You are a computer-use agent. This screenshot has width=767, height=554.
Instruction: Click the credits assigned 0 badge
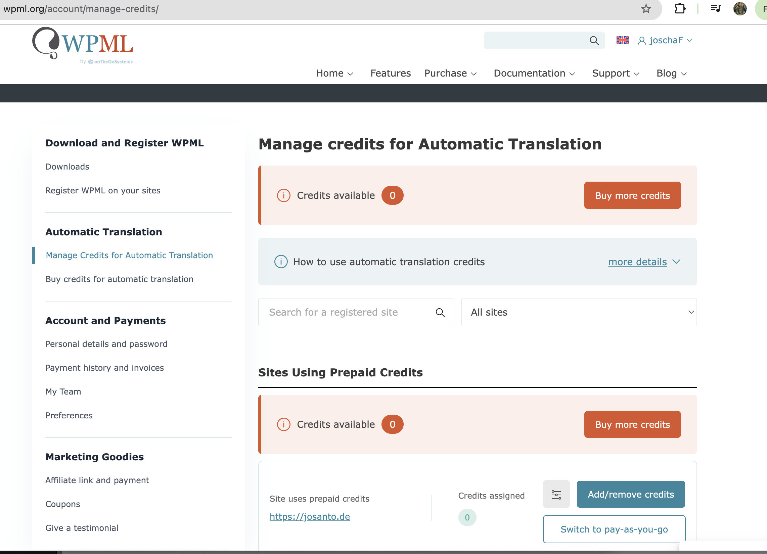[x=467, y=517]
